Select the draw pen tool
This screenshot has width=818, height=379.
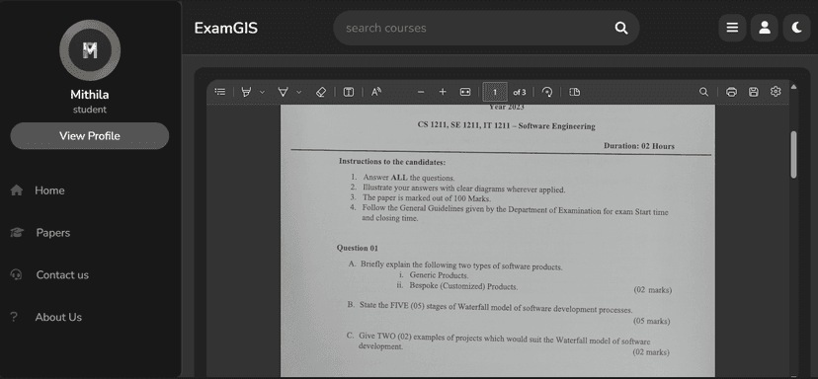283,92
